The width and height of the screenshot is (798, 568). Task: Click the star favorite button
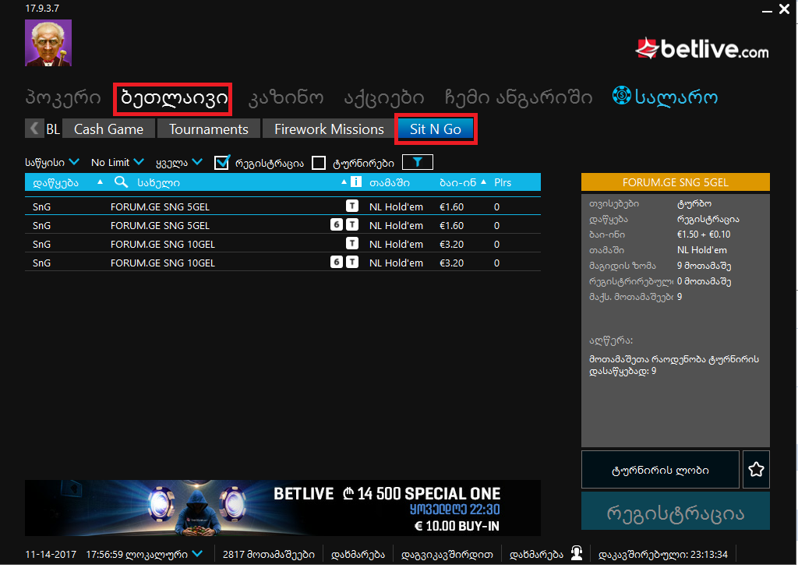756,469
